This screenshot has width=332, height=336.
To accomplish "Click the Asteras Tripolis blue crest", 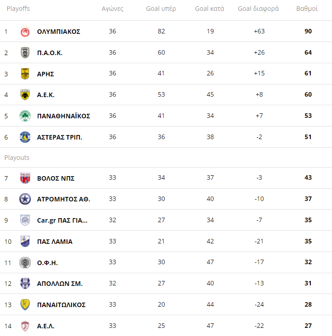I will point(25,137).
